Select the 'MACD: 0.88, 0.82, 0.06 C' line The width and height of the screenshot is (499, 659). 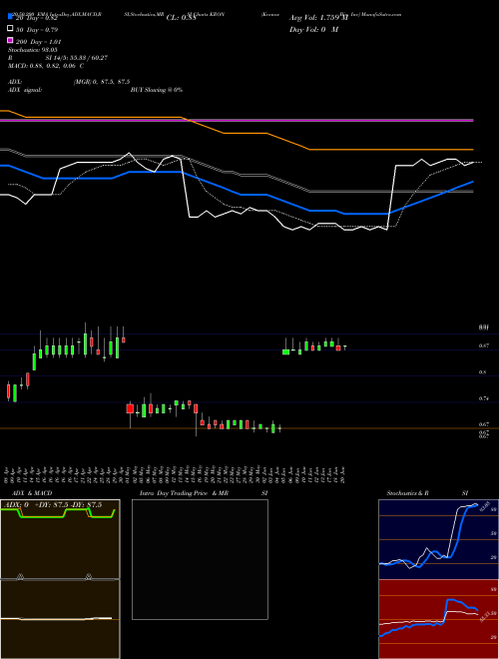[x=46, y=66]
